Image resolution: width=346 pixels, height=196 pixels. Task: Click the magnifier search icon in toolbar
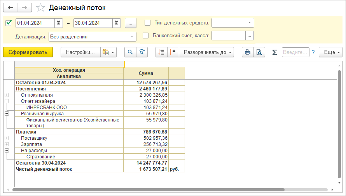[130, 52]
